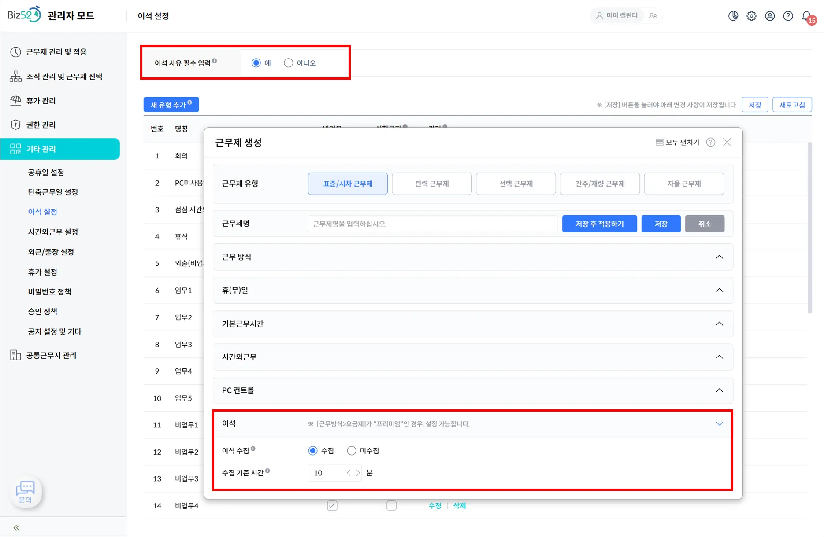Screen dimensions: 824x537
Task: Open the 문의 chat inquiry icon
Action: tap(25, 492)
